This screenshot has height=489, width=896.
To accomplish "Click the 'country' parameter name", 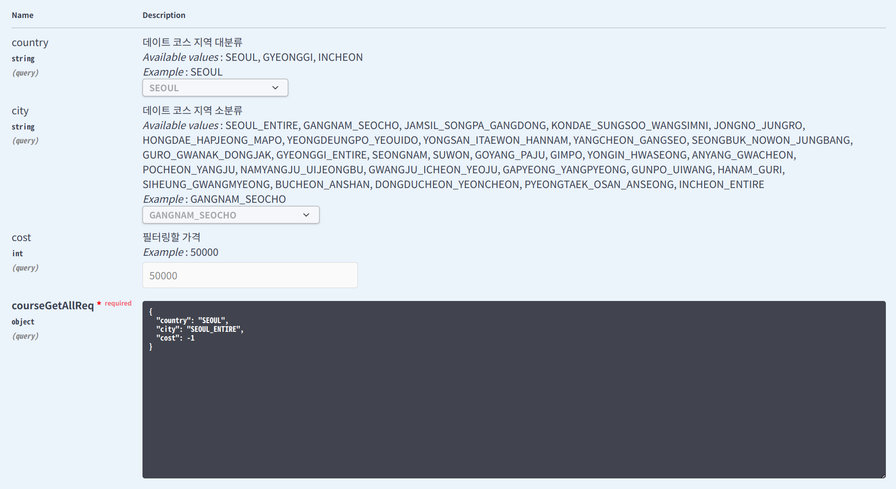I will click(30, 43).
